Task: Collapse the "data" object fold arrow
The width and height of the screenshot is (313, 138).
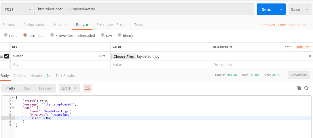Action: (13, 108)
